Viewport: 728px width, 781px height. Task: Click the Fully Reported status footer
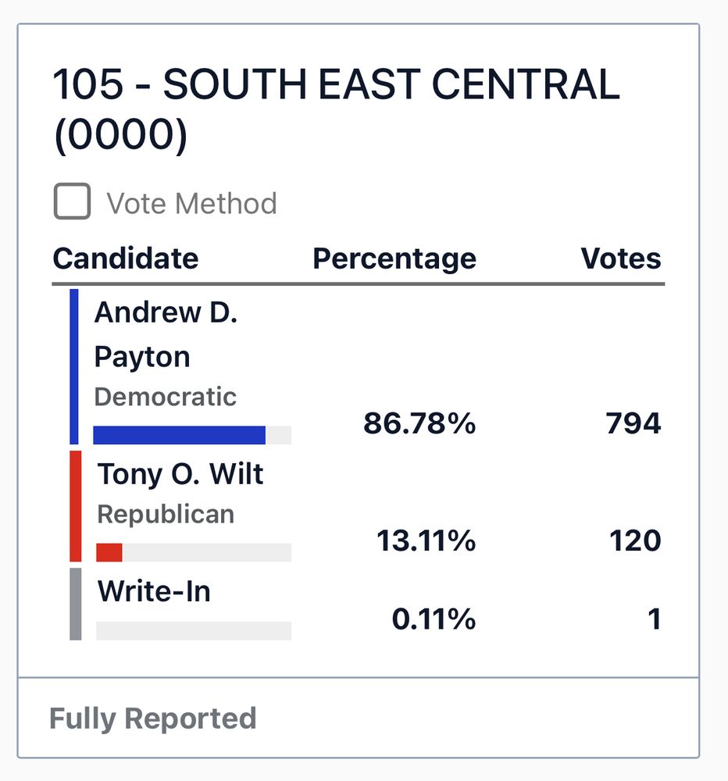click(x=152, y=718)
